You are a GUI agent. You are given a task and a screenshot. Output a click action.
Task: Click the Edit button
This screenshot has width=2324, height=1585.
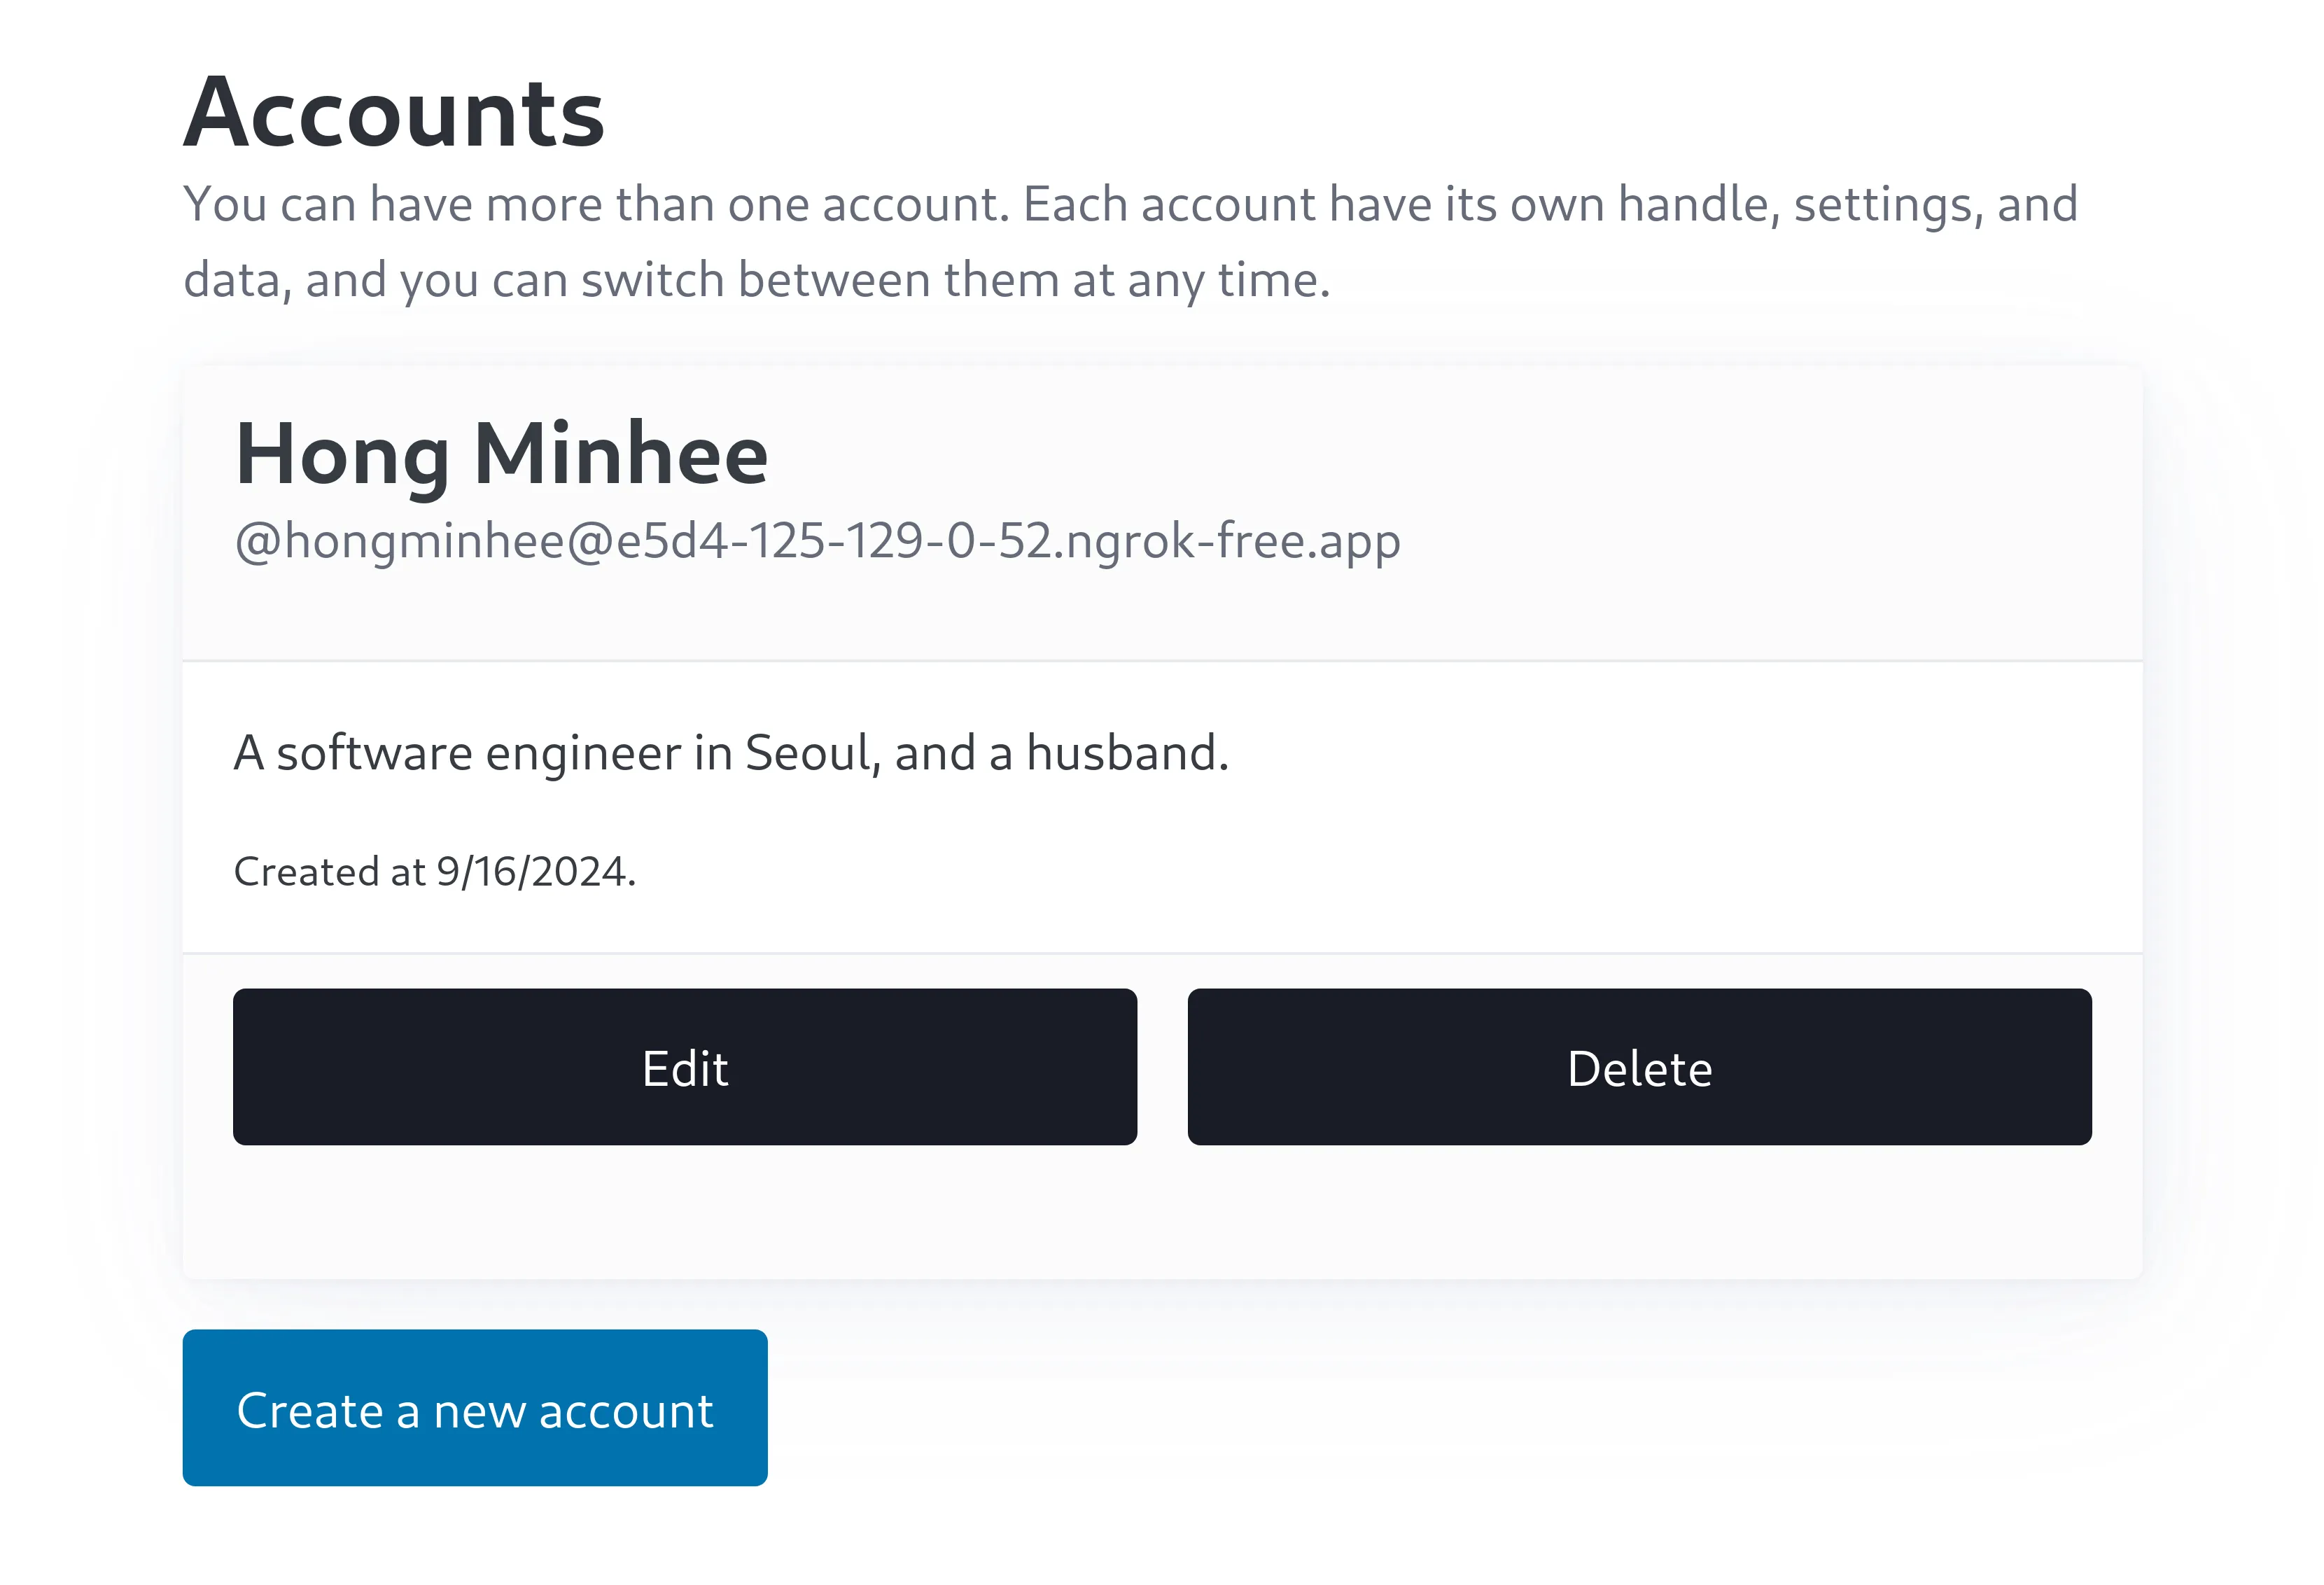point(685,1067)
